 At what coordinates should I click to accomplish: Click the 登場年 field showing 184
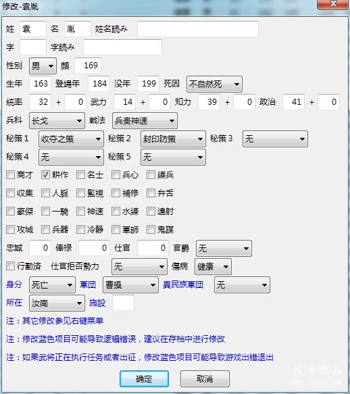click(x=99, y=83)
